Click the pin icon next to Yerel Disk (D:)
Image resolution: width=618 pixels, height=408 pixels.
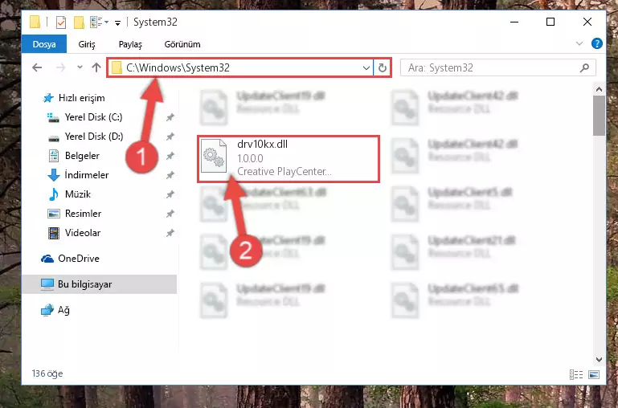coord(170,137)
